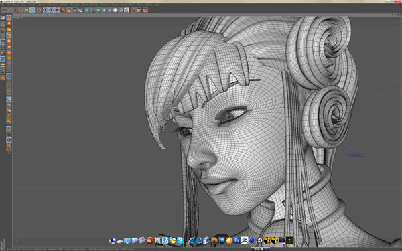Launch QuickTime Player from the dock
Viewport: 402px width, 251px height.
(x=199, y=240)
